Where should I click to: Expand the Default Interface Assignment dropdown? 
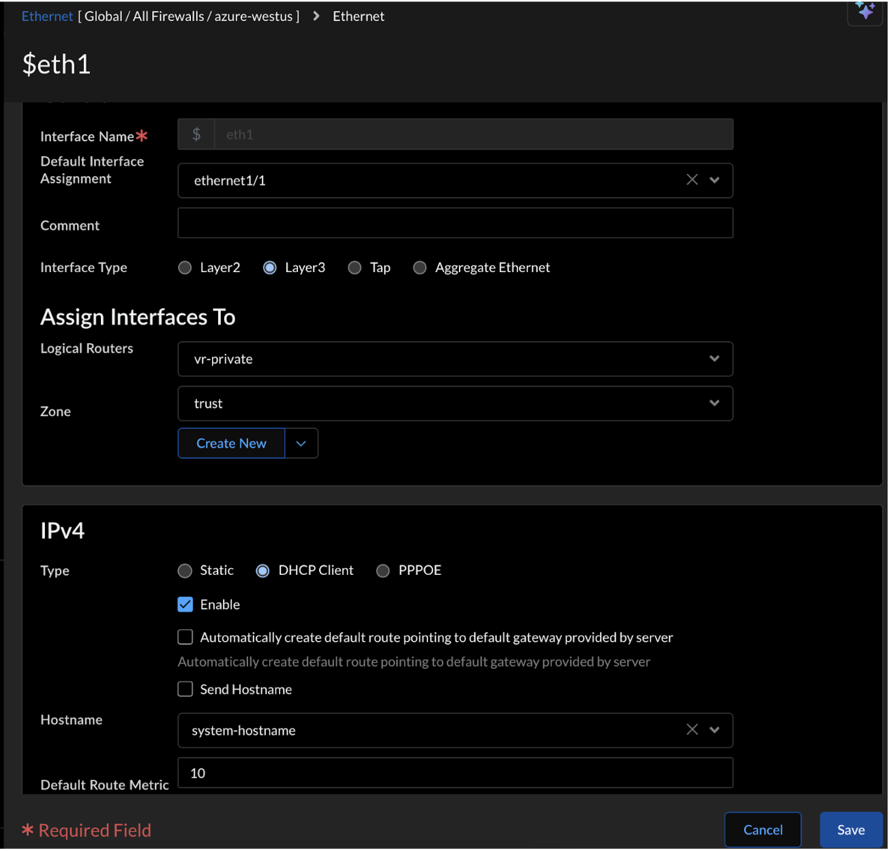pos(714,180)
